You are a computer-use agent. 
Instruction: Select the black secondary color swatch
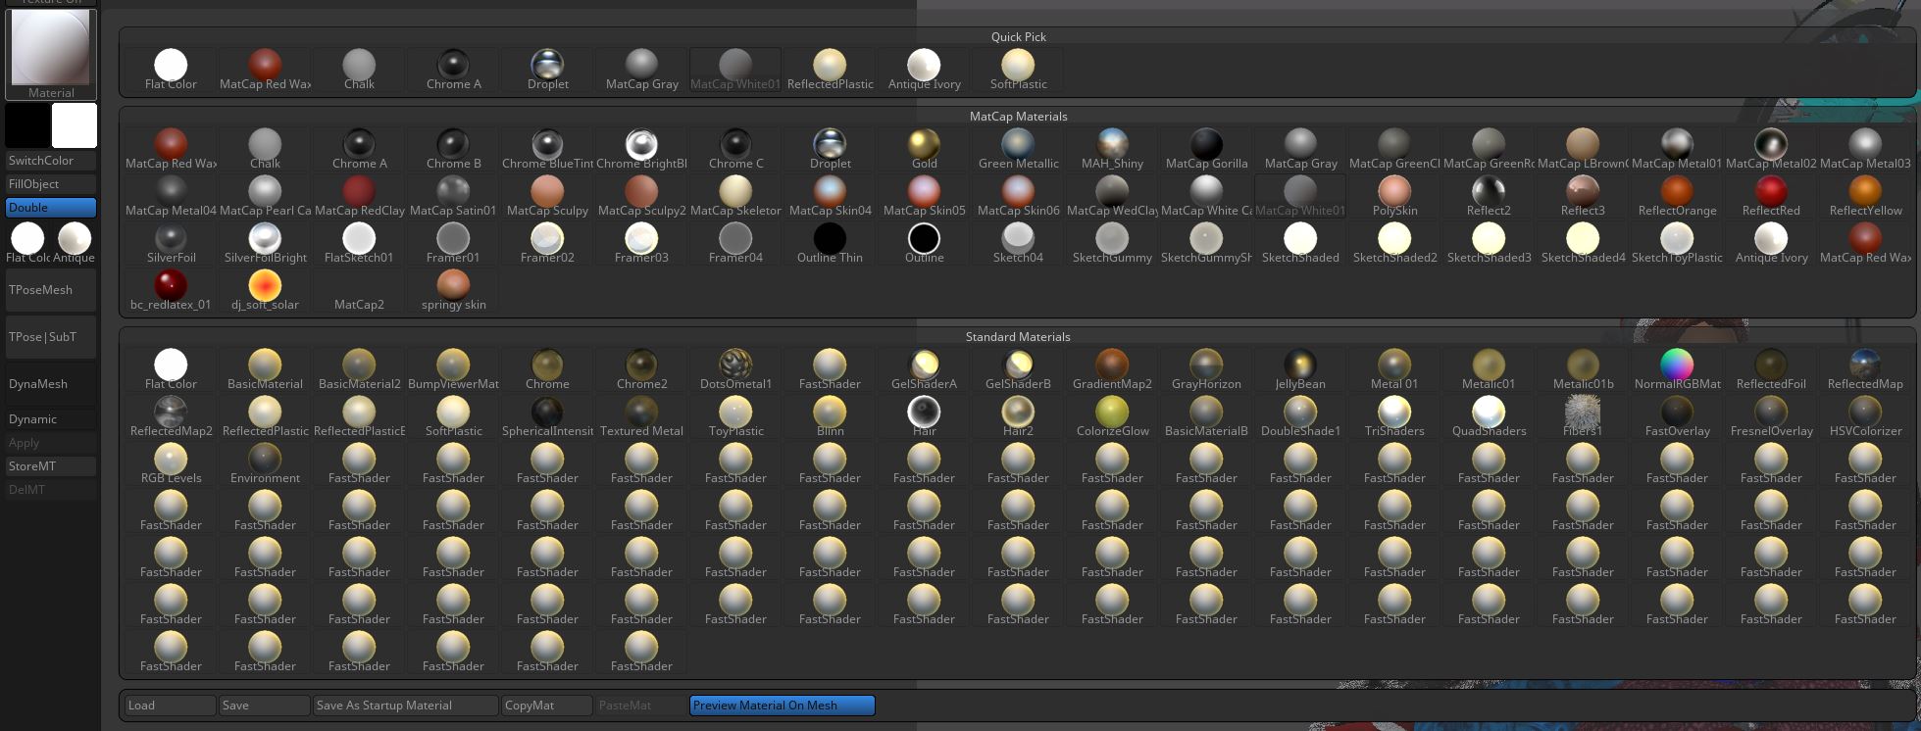coord(27,125)
